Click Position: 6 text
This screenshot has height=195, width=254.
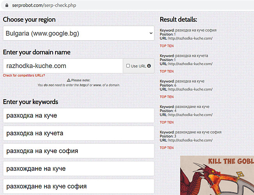168,85
